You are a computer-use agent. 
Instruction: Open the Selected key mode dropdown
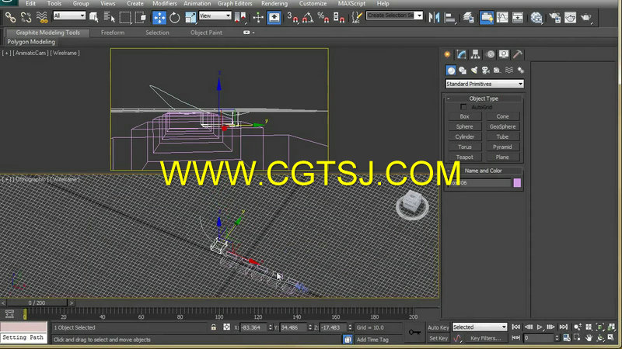pos(480,327)
